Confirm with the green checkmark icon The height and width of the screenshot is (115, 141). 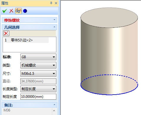pos(5,11)
